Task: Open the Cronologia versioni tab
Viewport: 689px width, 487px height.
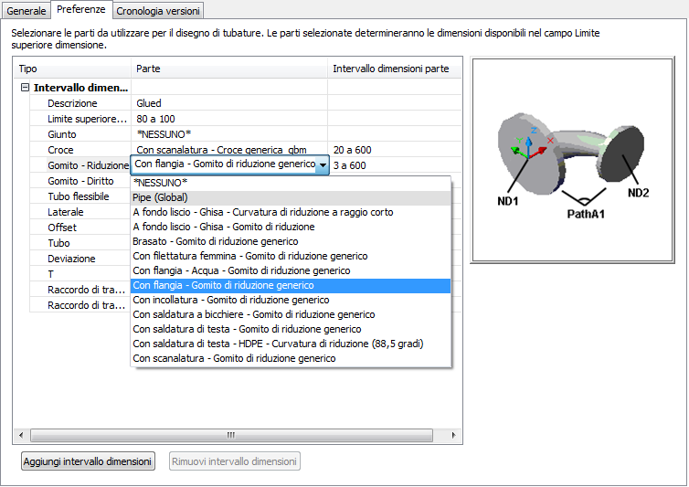Action: (x=158, y=11)
